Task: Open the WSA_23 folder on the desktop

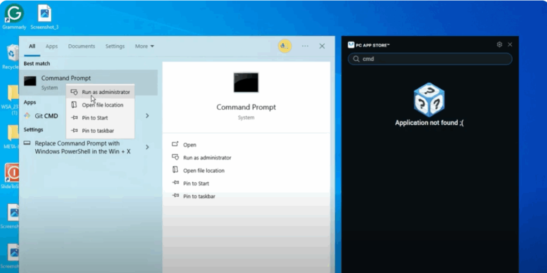Action: (12, 100)
